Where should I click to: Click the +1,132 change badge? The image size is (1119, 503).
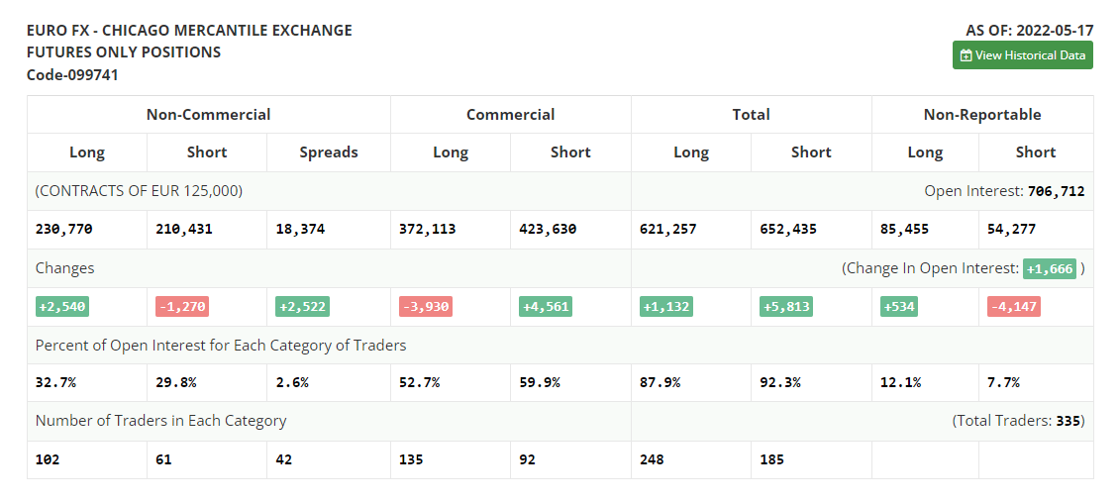(x=666, y=307)
